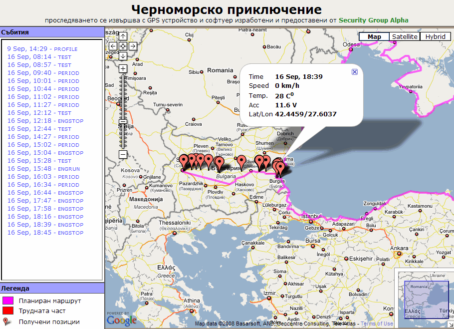Collapse the overview map with corner arrow
Image resolution: width=454 pixels, height=329 pixels.
click(449, 324)
